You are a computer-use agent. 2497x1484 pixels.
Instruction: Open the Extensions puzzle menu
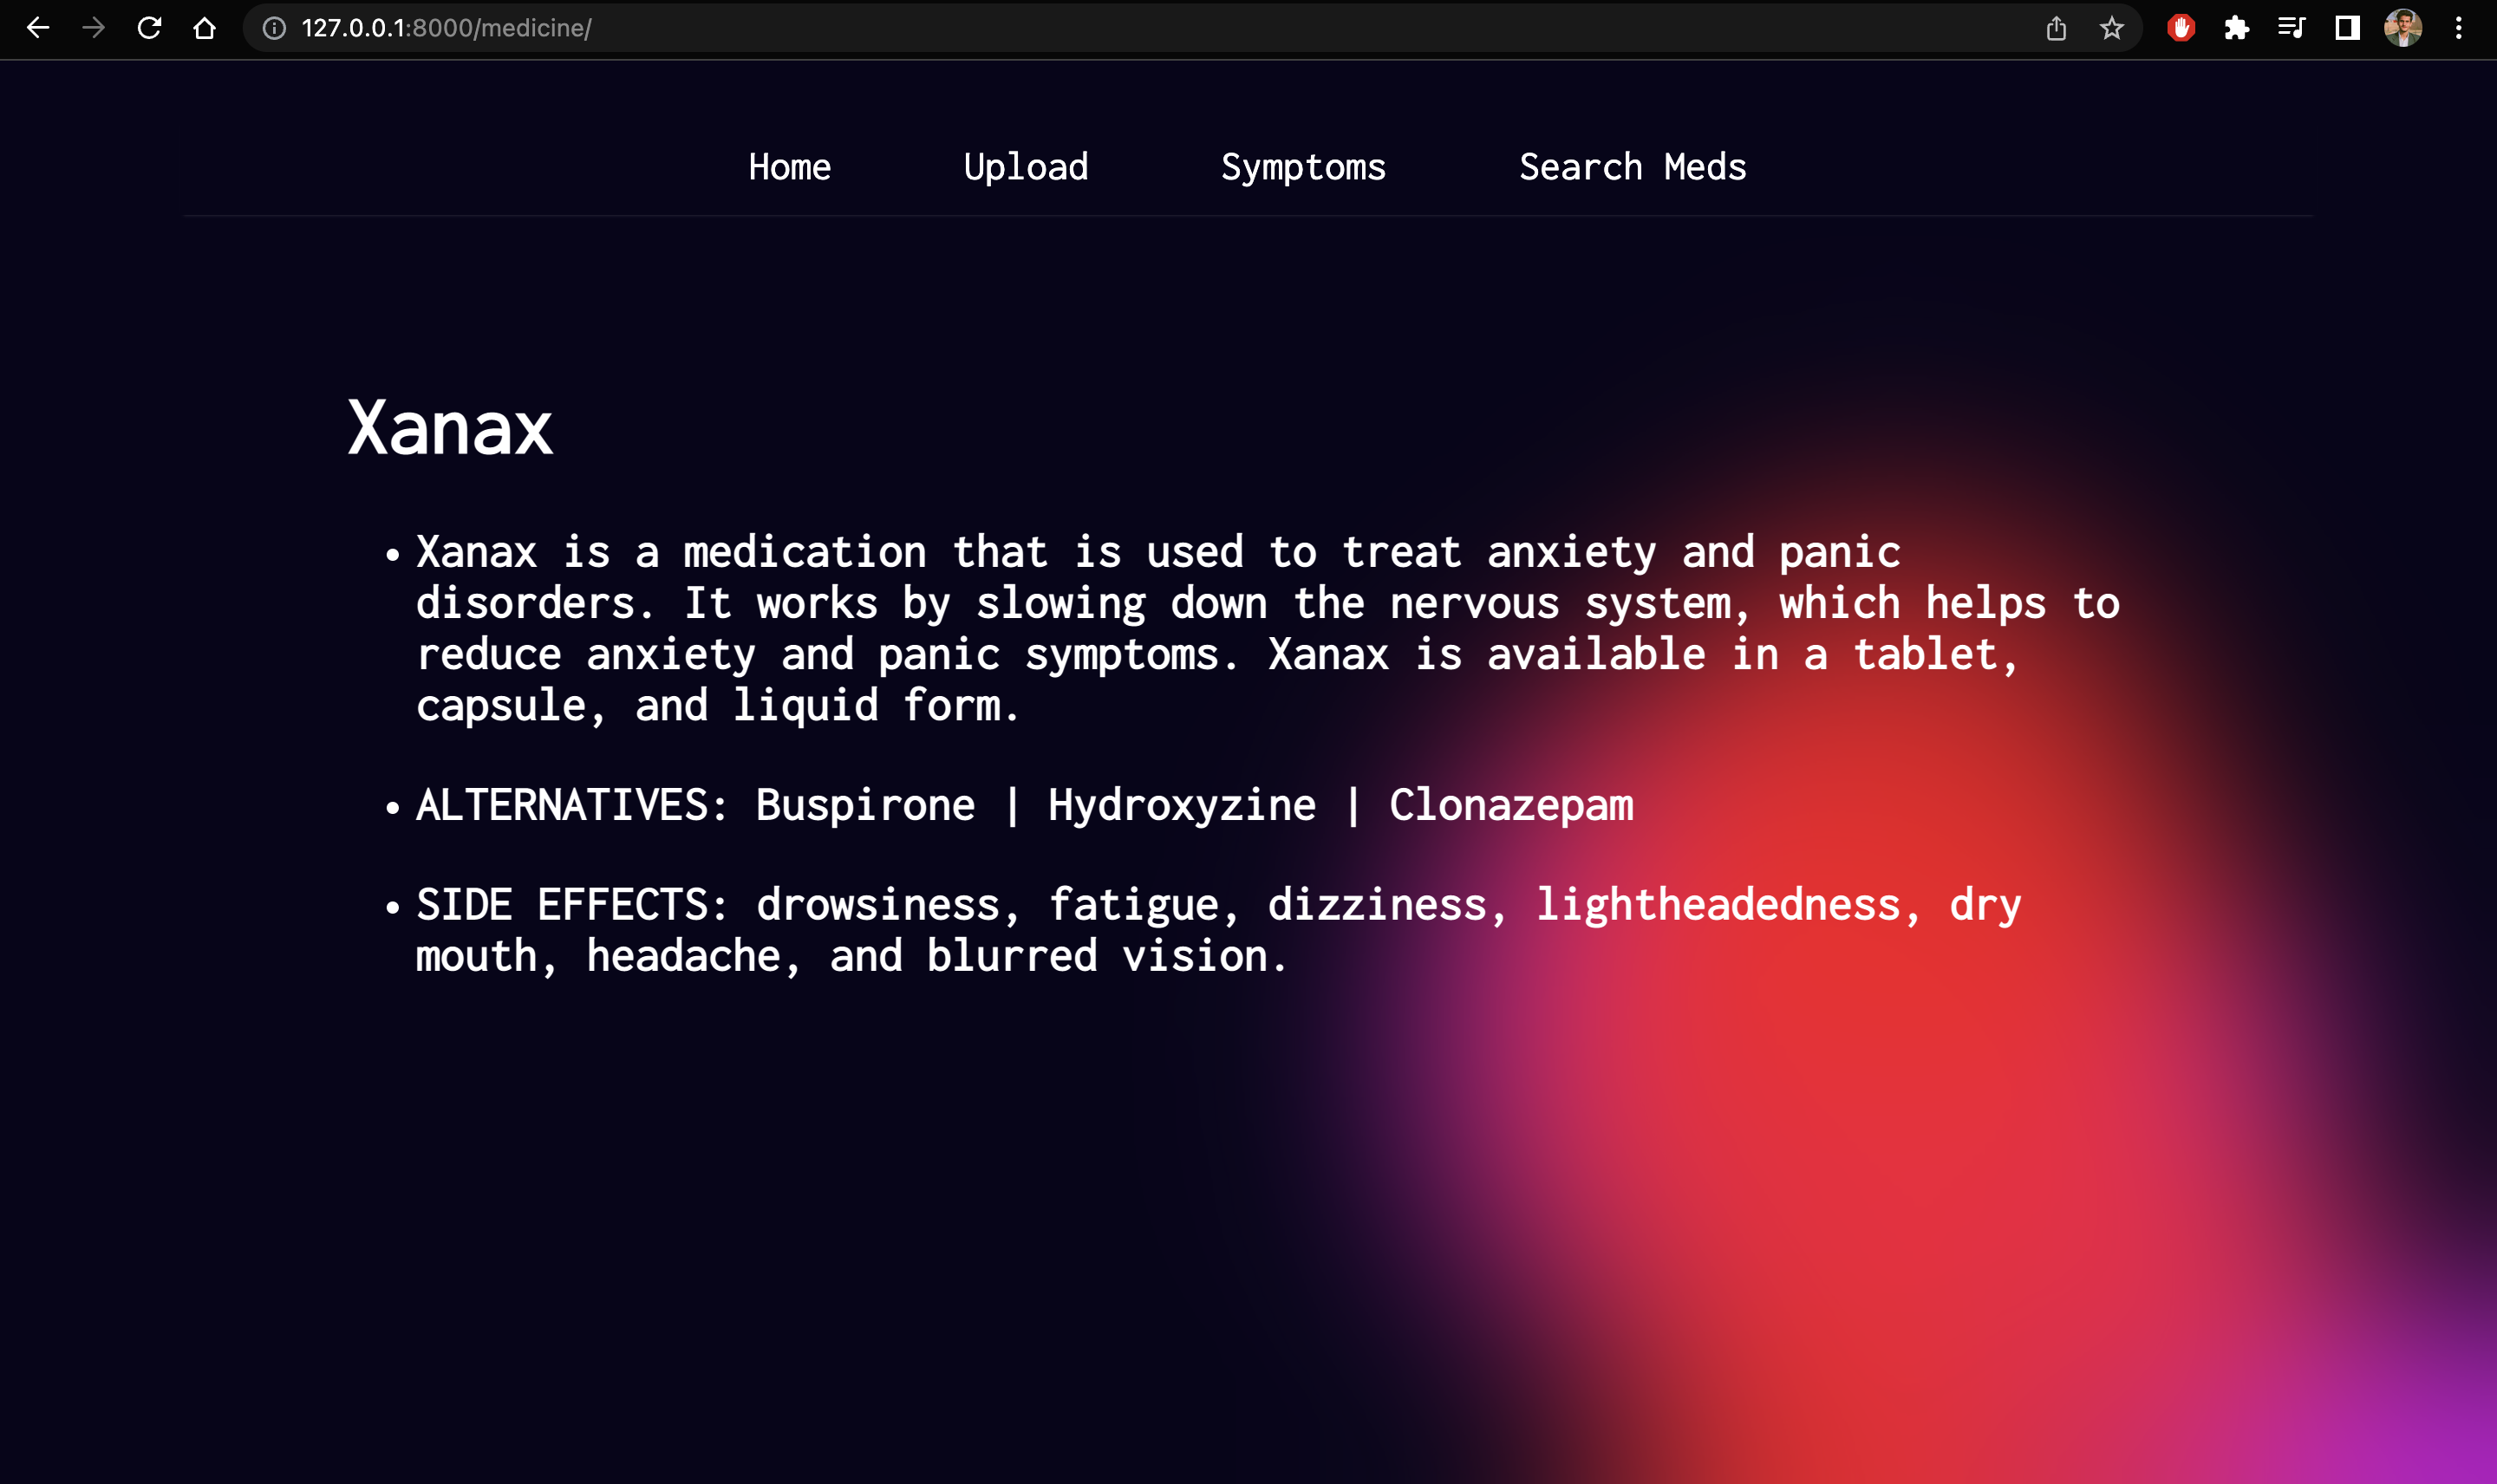coord(2237,28)
